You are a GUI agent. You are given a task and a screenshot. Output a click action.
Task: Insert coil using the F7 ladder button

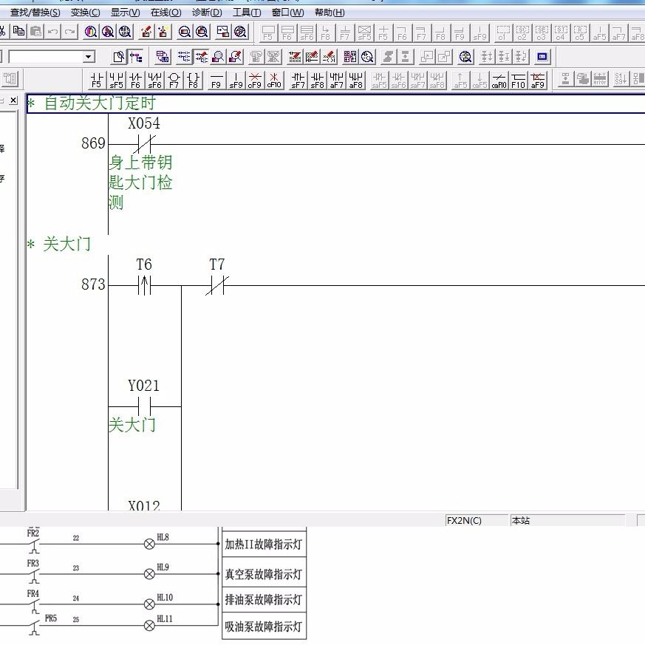click(174, 80)
